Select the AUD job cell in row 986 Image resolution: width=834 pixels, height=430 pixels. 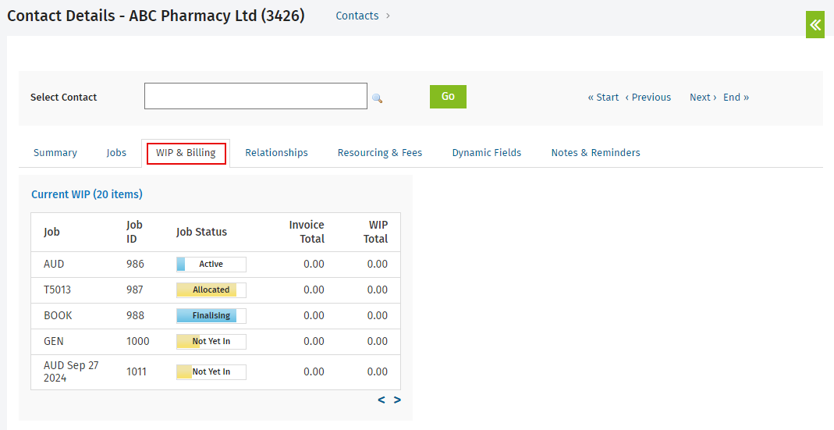(54, 265)
